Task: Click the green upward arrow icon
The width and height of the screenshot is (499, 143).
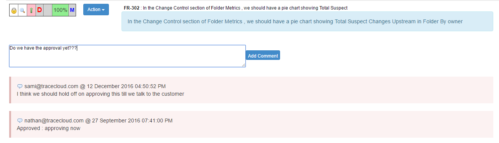Action: [31, 10]
